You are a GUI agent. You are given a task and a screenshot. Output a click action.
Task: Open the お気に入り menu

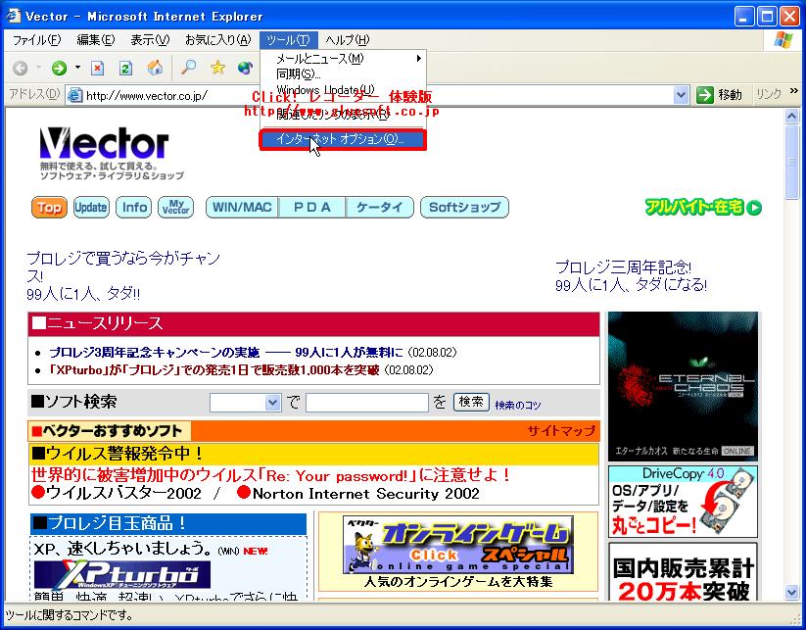[x=218, y=40]
